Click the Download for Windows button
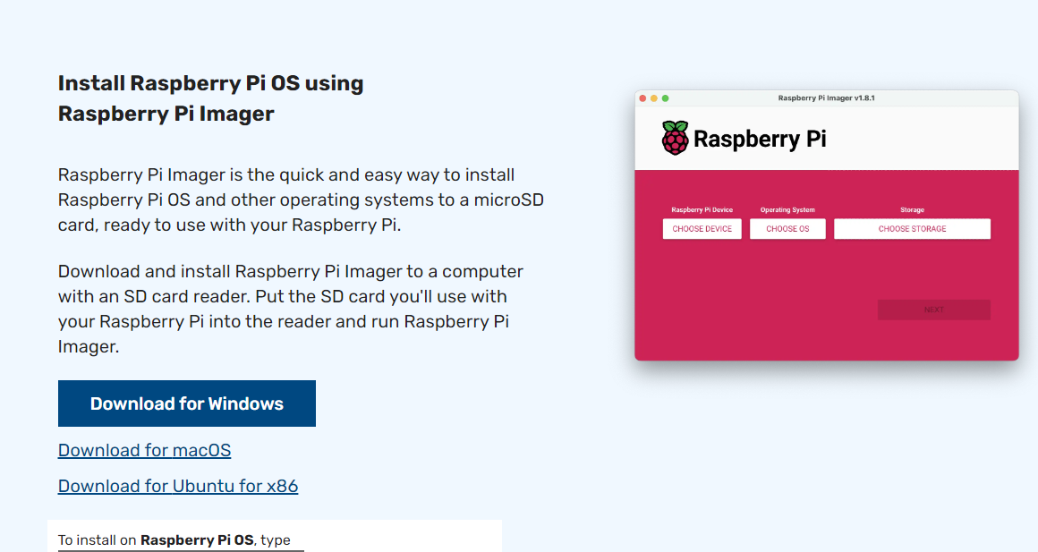The height and width of the screenshot is (552, 1038). 187,403
